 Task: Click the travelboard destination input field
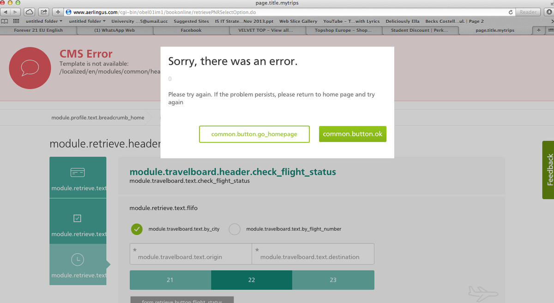pyautogui.click(x=313, y=254)
